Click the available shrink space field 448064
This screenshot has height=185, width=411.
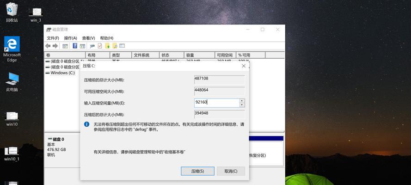(220, 91)
